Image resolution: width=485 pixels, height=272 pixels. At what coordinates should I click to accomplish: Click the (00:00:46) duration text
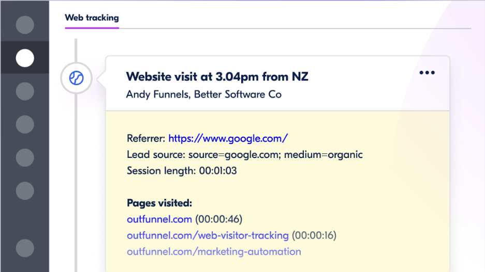coord(218,219)
